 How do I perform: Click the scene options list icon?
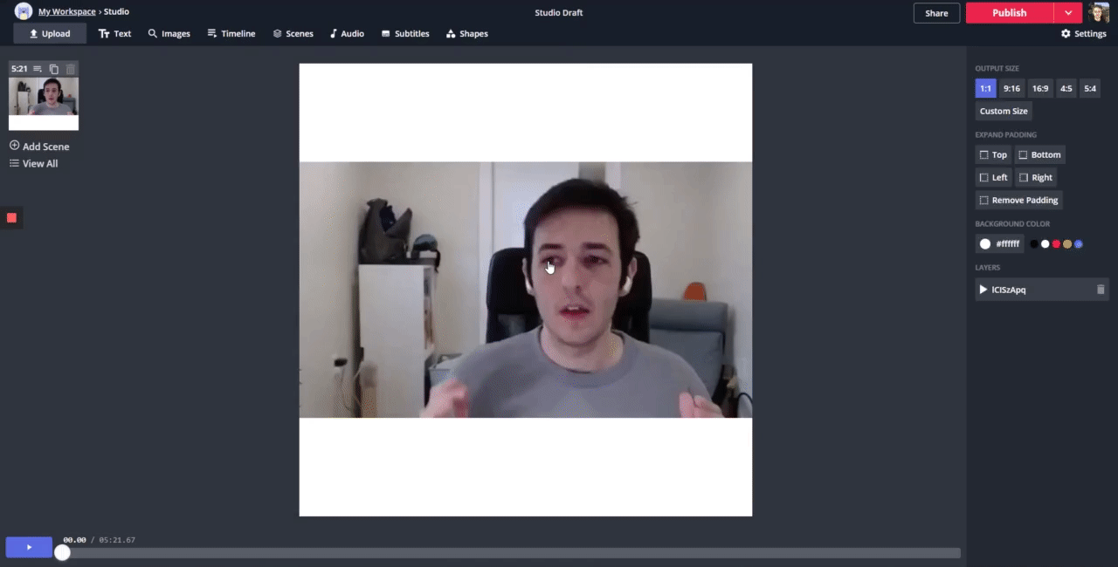click(x=38, y=69)
